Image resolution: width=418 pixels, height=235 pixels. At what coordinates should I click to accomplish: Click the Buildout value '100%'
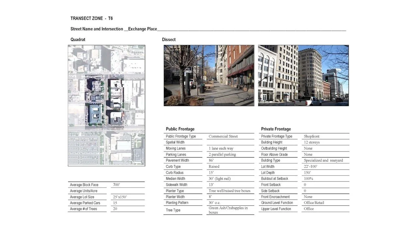(309, 179)
